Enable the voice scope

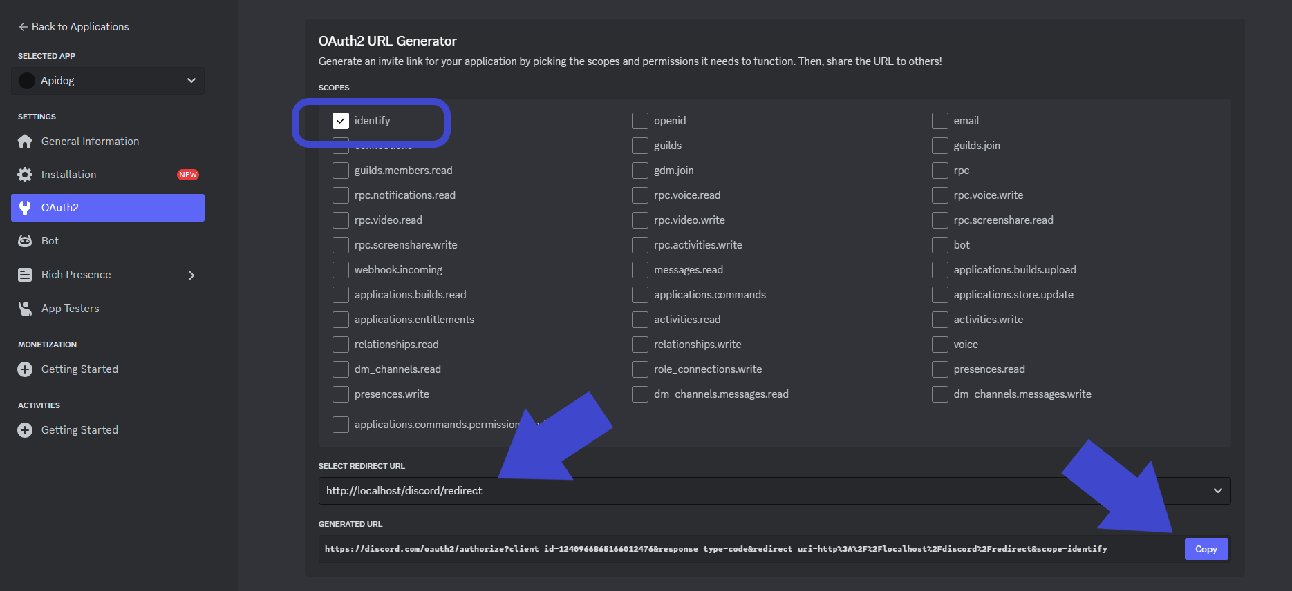940,345
